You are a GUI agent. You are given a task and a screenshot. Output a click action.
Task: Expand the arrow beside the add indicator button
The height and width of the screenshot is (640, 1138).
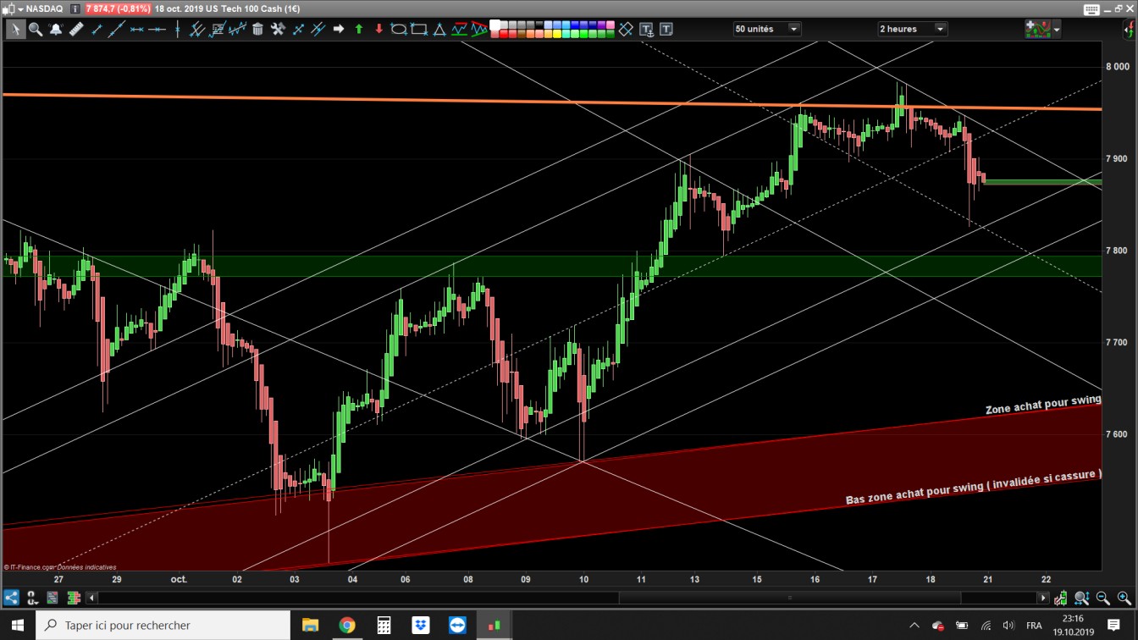pyautogui.click(x=1056, y=30)
